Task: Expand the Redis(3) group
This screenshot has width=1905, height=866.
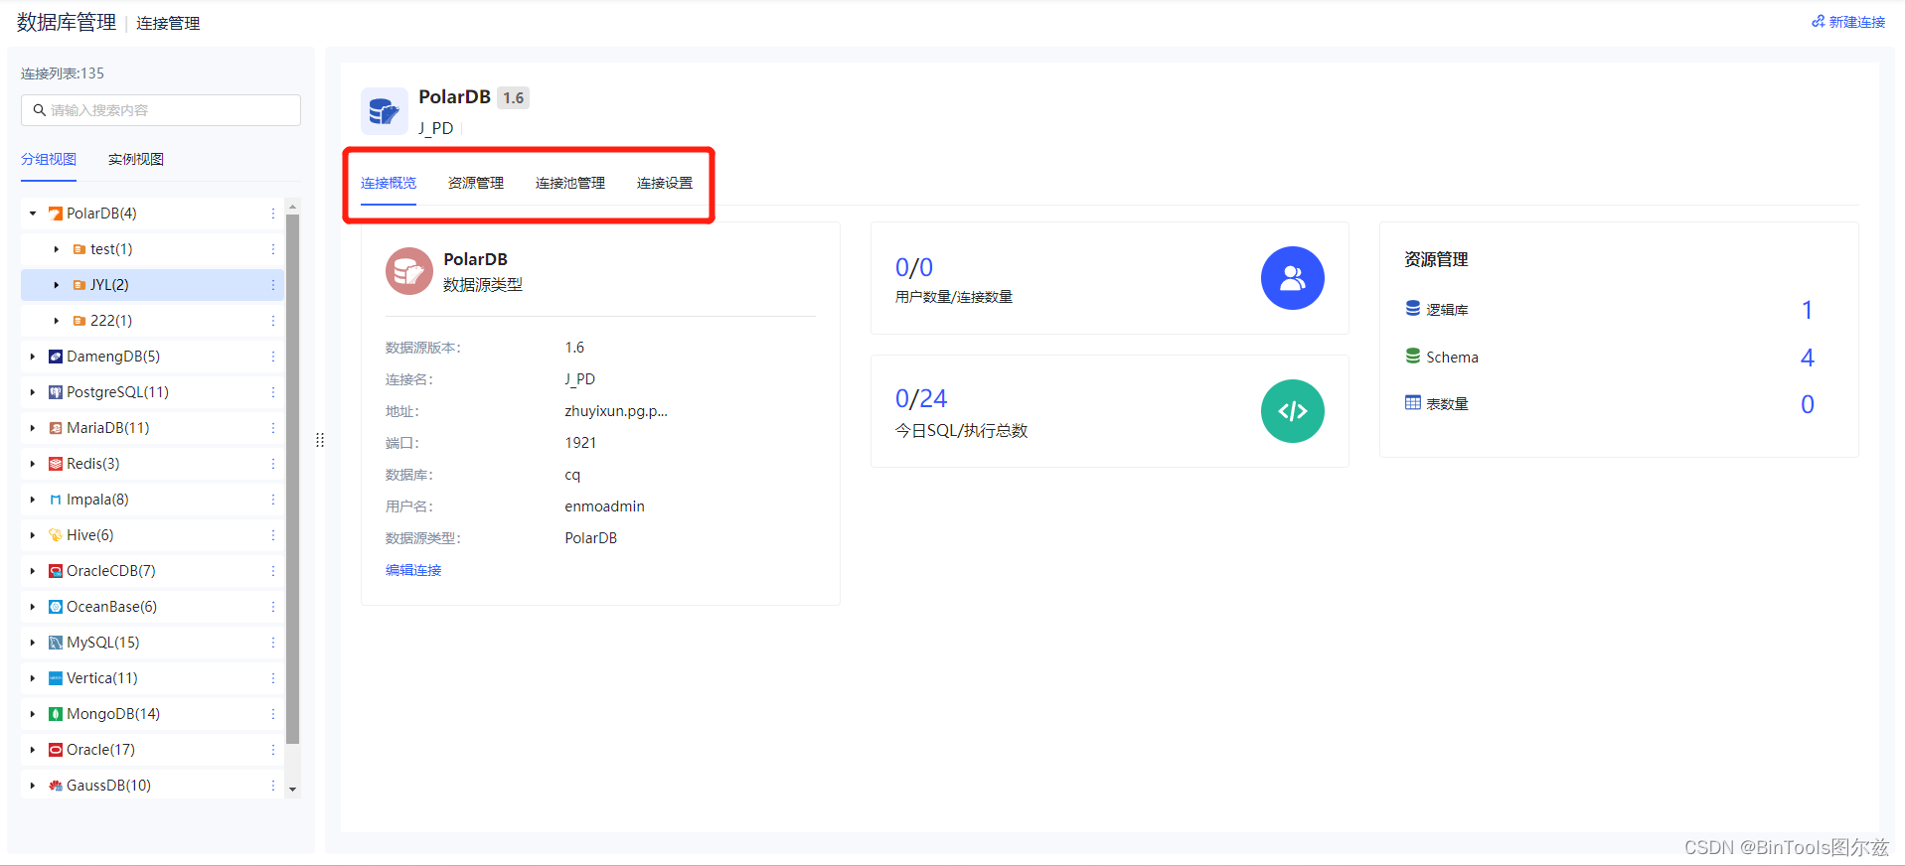Action: [x=33, y=464]
